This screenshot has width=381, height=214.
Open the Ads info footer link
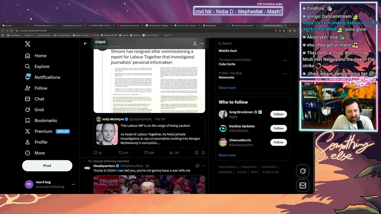click(x=242, y=172)
